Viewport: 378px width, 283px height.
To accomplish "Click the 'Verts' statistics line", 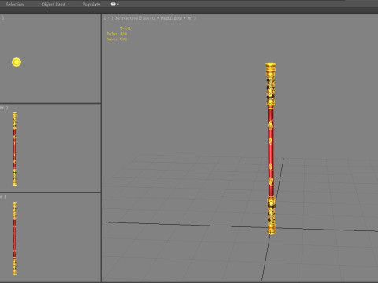I will 117,39.
